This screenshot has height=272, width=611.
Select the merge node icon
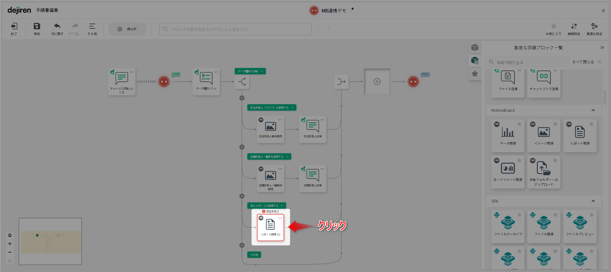point(341,82)
